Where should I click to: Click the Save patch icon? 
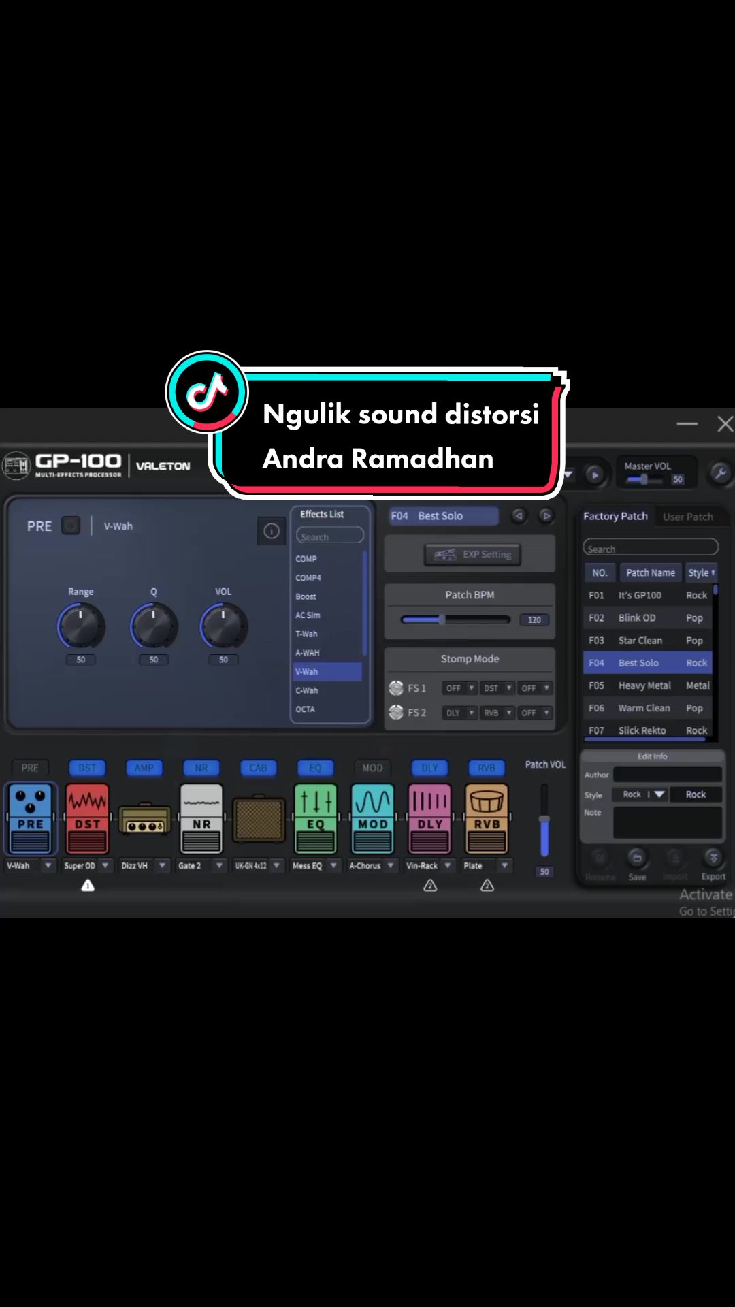click(x=636, y=858)
